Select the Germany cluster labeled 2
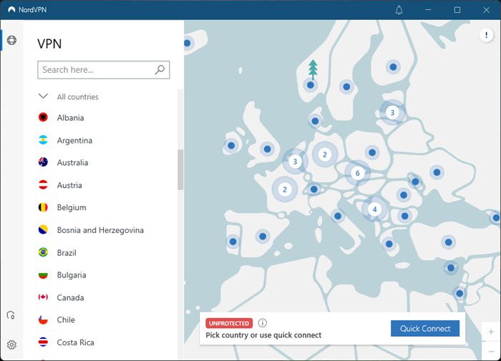Viewport: 501px width, 361px height. coord(325,155)
